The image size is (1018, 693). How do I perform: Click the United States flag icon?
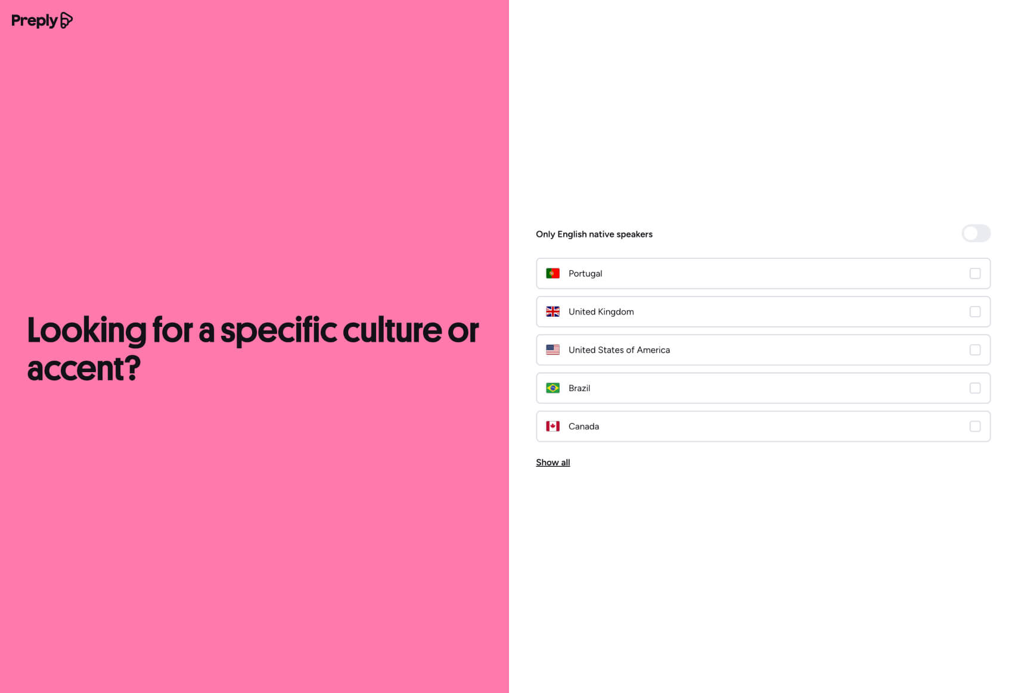[553, 350]
